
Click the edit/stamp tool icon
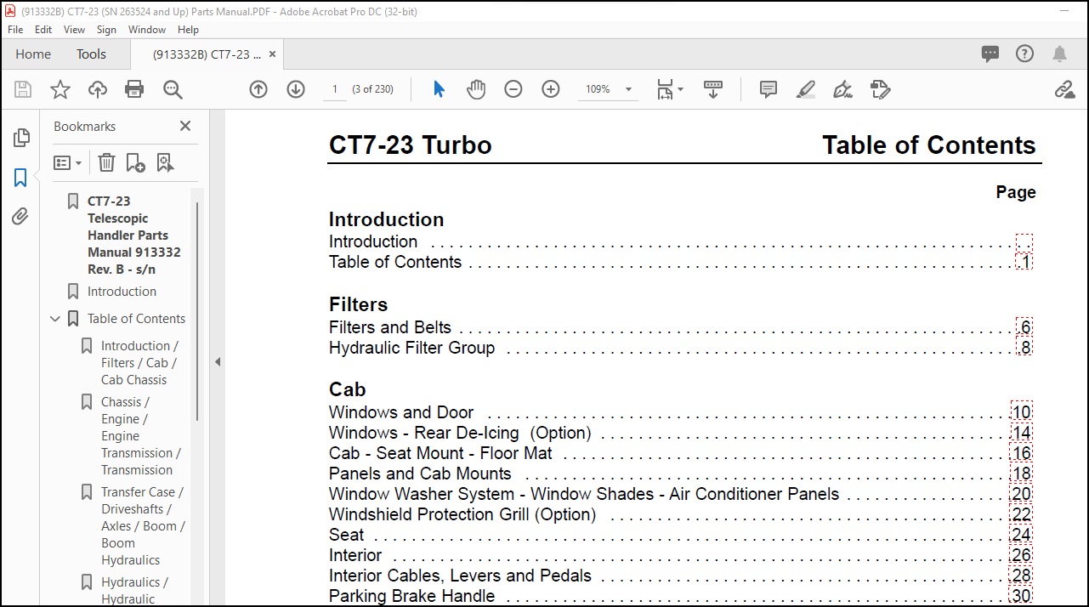tap(881, 89)
